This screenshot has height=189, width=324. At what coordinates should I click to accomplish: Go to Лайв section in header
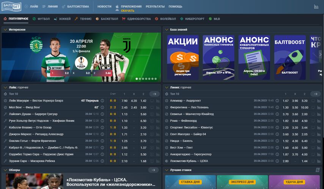click(x=31, y=6)
